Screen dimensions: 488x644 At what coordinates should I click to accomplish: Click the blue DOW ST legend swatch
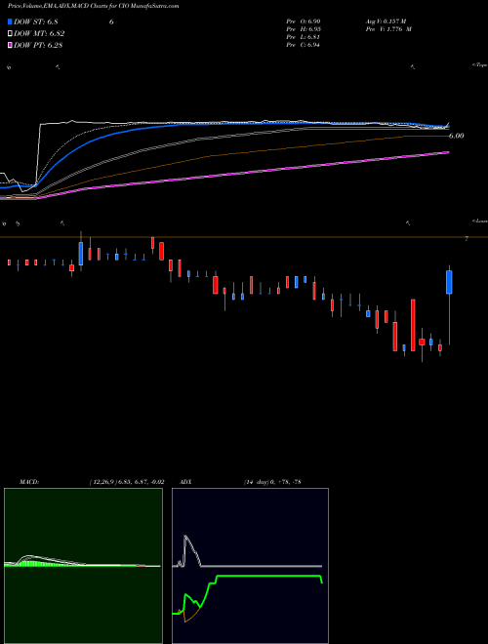pyautogui.click(x=10, y=21)
